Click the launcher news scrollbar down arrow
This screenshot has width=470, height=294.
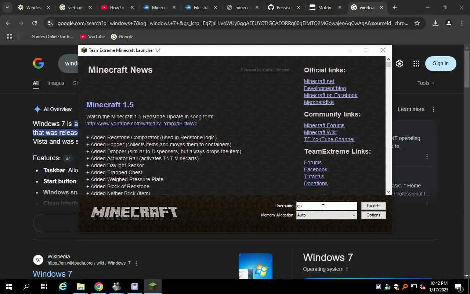coord(388,192)
